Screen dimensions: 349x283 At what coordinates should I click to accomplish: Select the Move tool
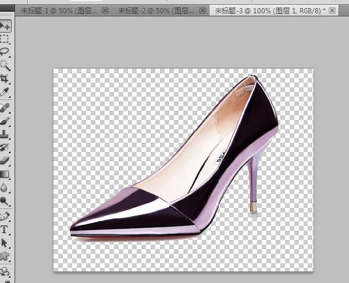click(x=5, y=26)
